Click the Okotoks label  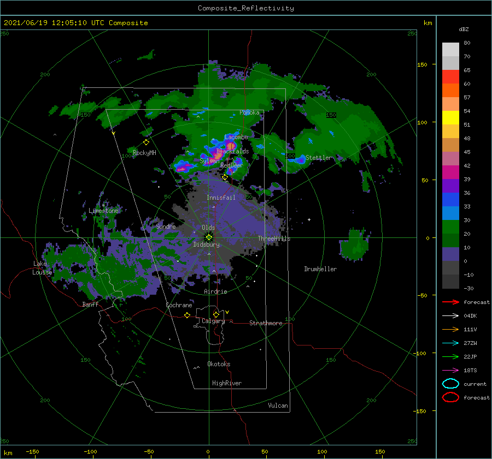(x=219, y=364)
